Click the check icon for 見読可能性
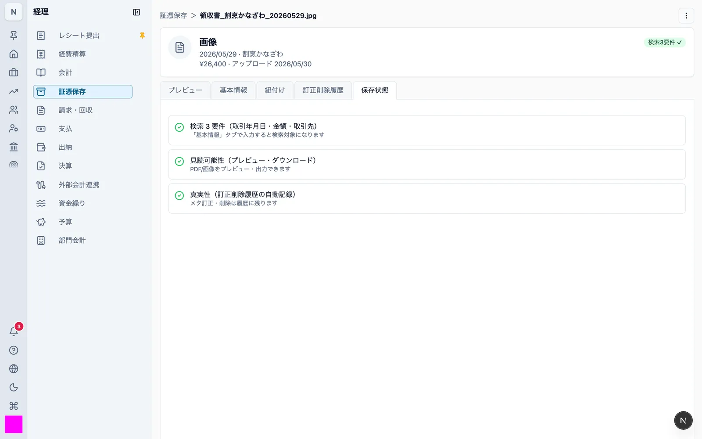 [179, 162]
